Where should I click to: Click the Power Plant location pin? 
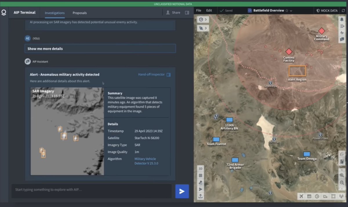pos(320,135)
